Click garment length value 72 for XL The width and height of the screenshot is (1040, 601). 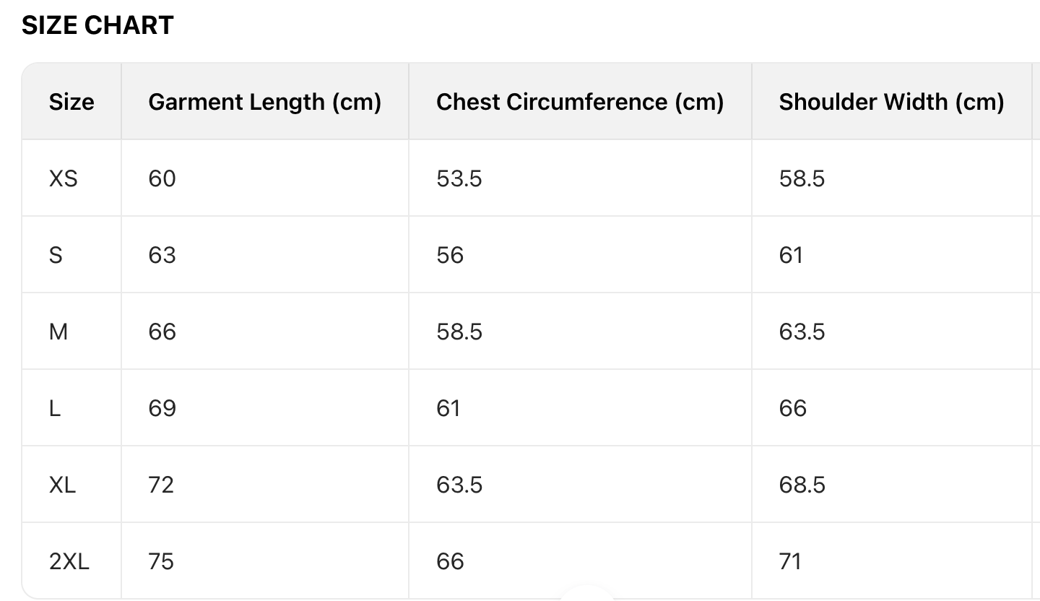161,485
